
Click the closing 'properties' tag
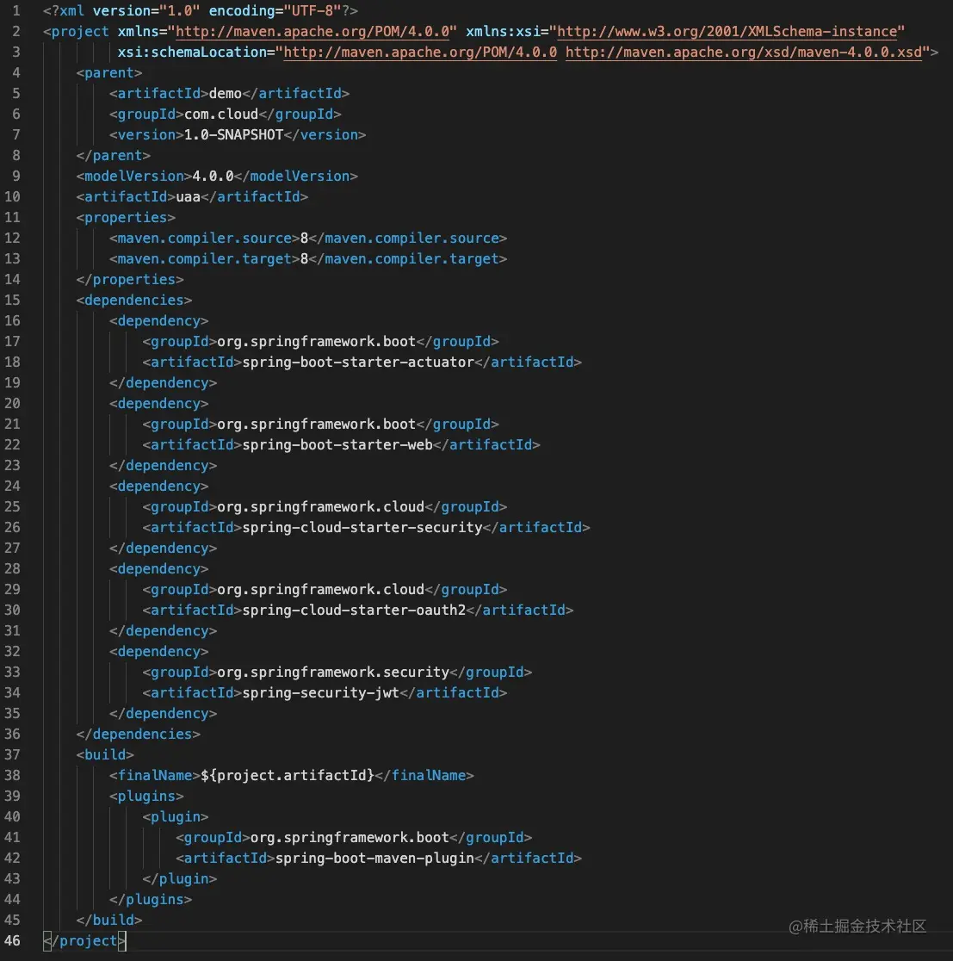pos(130,280)
